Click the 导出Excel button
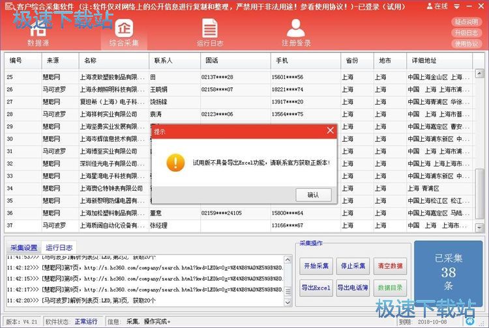This screenshot has width=489, height=328. coord(316,288)
